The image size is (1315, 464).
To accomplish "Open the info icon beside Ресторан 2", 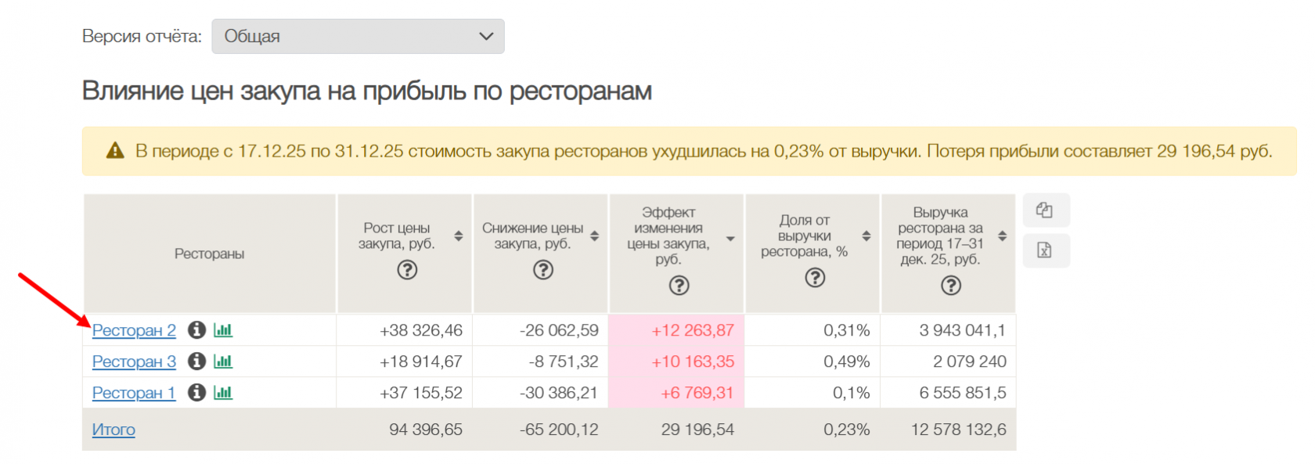I will pos(196,330).
